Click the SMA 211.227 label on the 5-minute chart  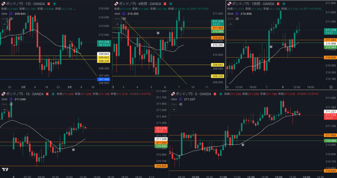191,99
